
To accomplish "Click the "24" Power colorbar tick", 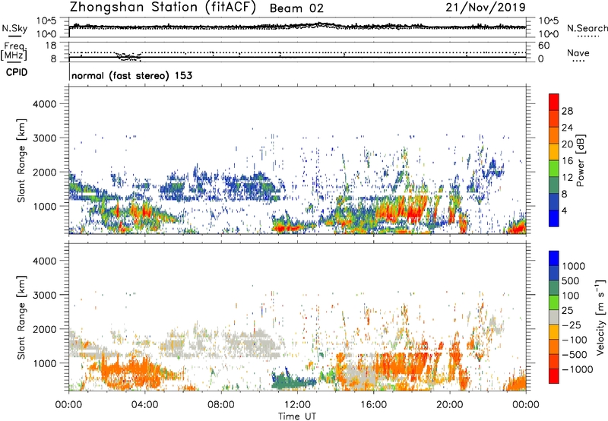I will [x=567, y=128].
